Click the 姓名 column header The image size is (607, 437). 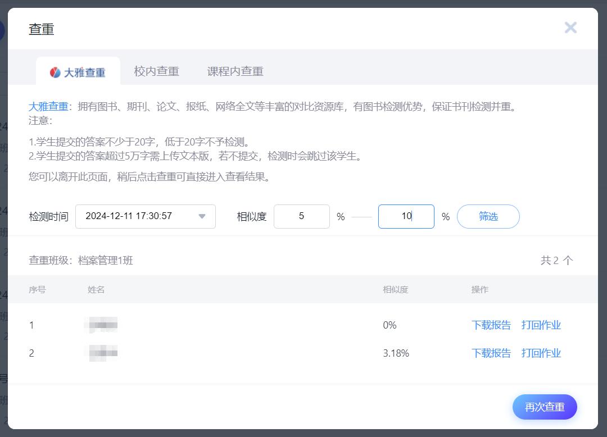coord(96,289)
